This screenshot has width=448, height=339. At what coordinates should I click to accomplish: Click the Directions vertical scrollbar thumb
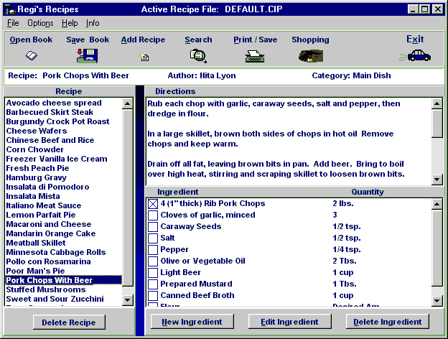coord(437,124)
